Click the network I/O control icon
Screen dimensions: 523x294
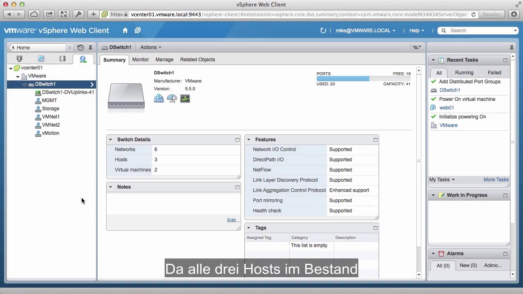tap(172, 98)
